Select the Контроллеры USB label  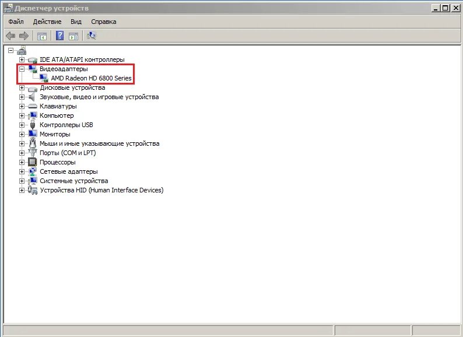pyautogui.click(x=66, y=125)
